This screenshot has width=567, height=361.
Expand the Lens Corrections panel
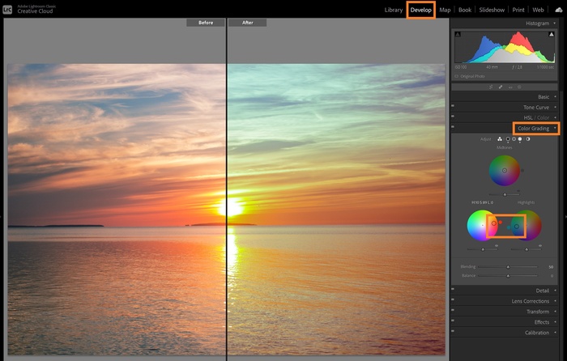click(555, 301)
